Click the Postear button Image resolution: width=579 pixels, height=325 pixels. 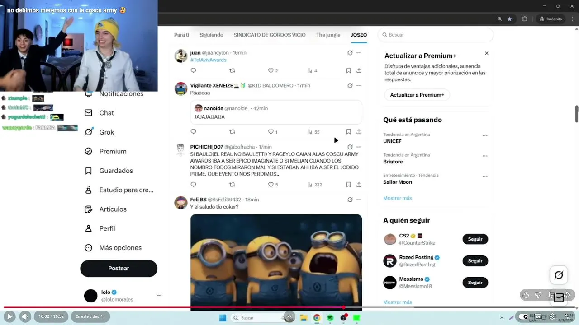pos(119,268)
